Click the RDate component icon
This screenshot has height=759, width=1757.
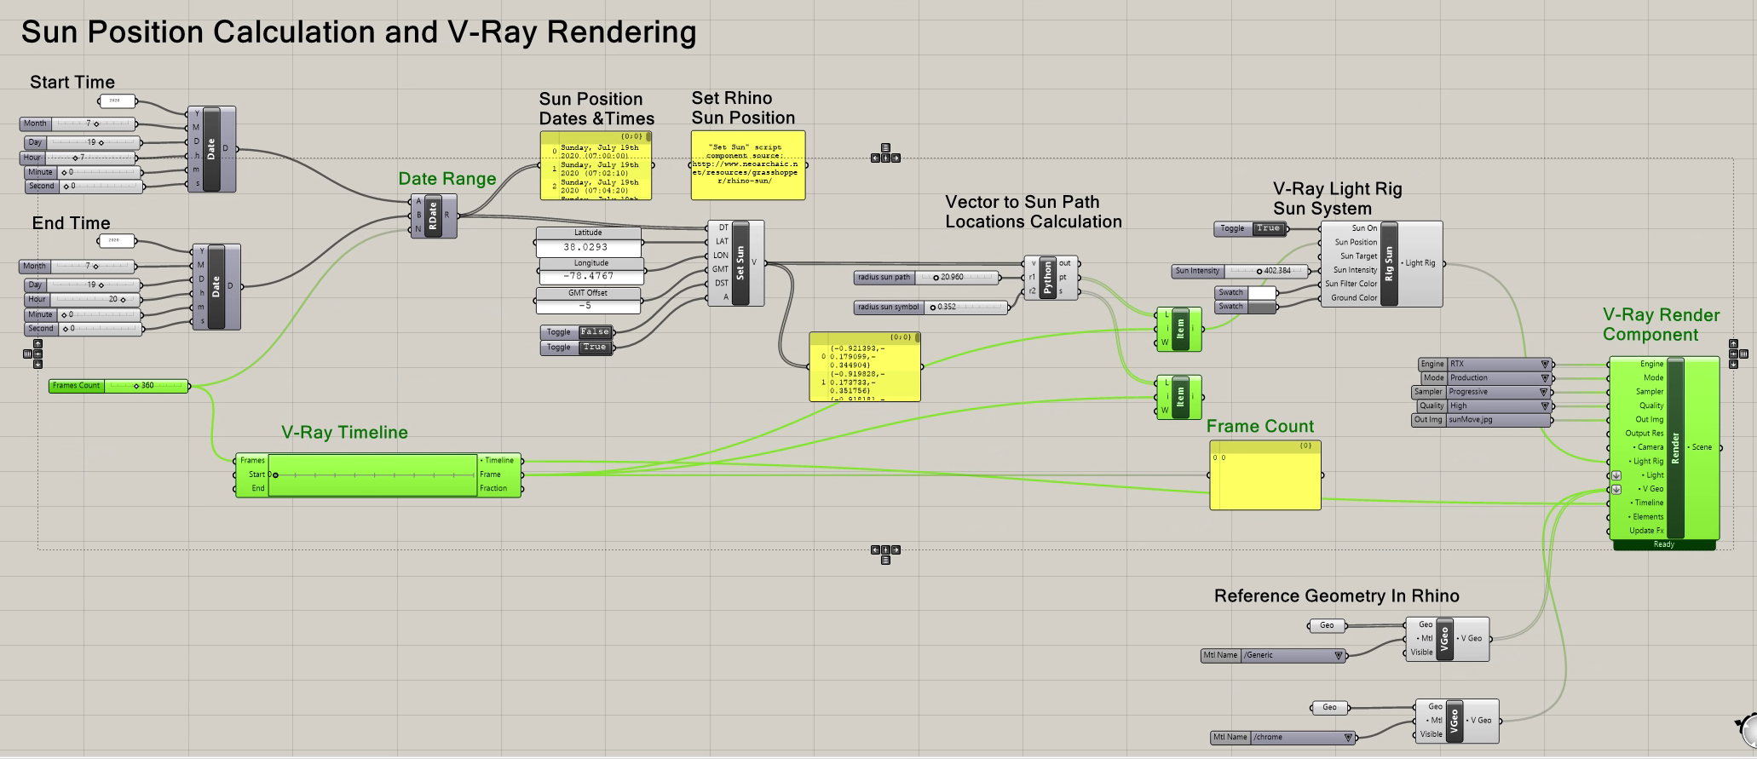[x=433, y=216]
